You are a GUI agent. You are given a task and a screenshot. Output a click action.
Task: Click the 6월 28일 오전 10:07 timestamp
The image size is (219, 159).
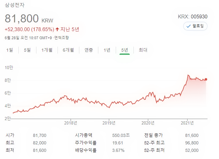coord(28,38)
